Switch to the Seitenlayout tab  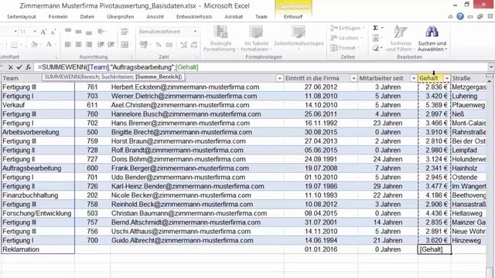(22, 17)
